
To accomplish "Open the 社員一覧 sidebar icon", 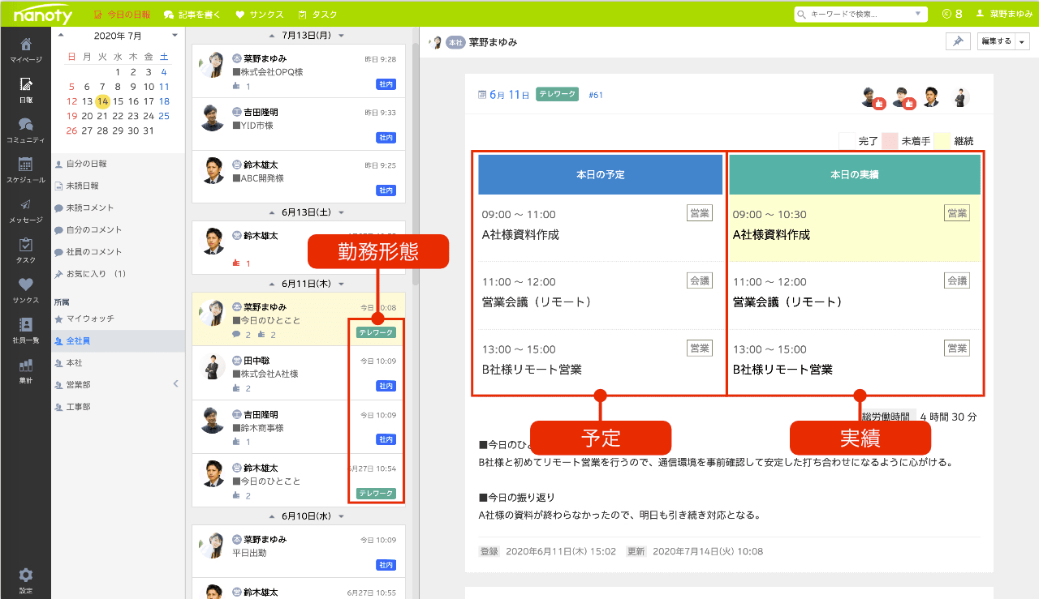I will 25,329.
